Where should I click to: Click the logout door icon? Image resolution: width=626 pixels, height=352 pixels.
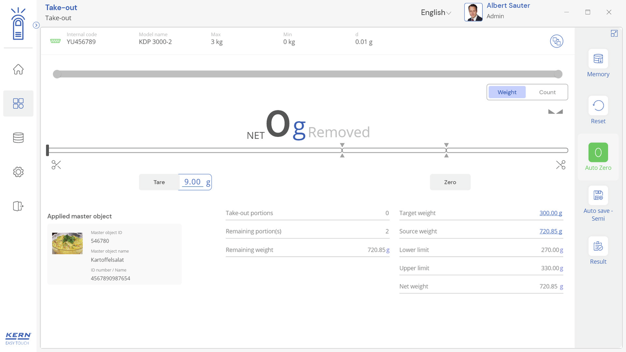point(18,206)
